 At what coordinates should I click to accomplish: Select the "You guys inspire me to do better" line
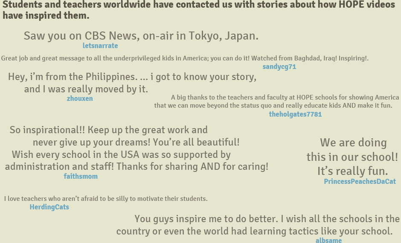coord(267,219)
